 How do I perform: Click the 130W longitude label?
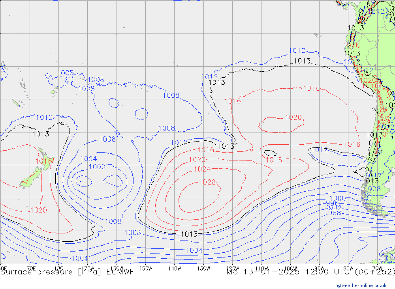coord(203,268)
